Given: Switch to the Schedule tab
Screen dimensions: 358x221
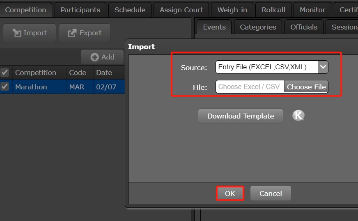Looking at the screenshot, I should click(130, 10).
